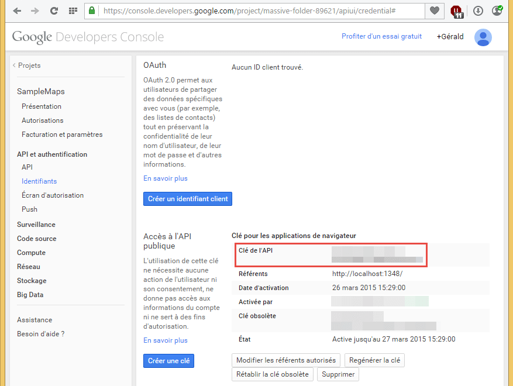Open the Identifiants sidebar item

(x=39, y=181)
